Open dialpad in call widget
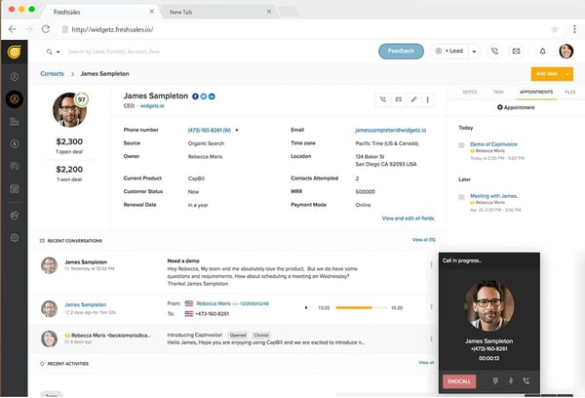585x398 pixels. click(x=494, y=380)
